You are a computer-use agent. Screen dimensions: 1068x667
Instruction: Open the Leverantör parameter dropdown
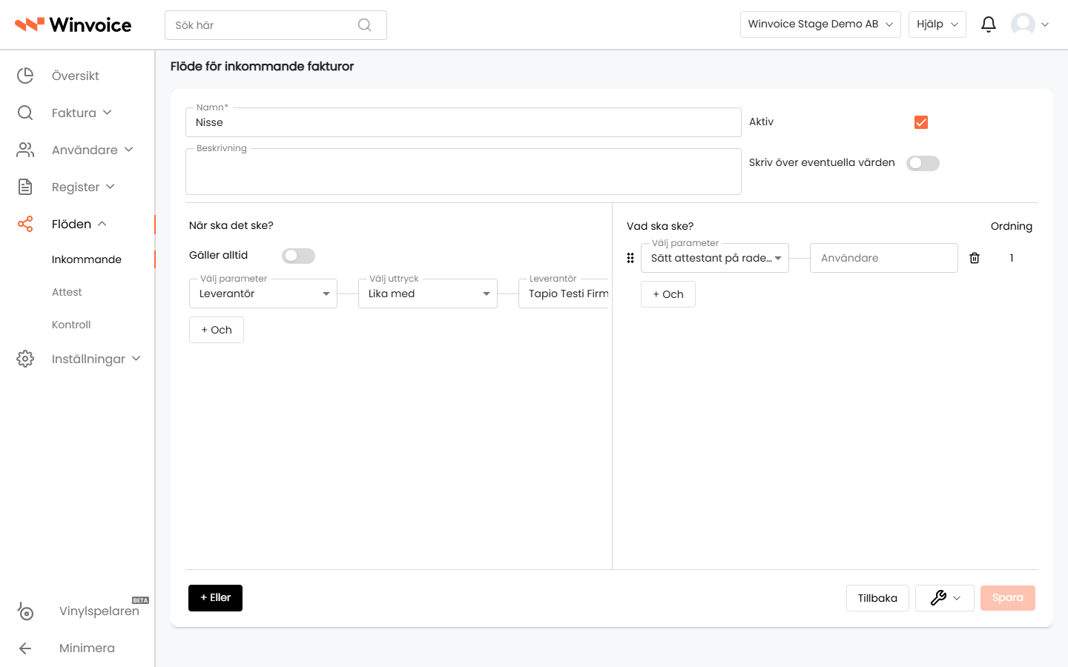[263, 293]
